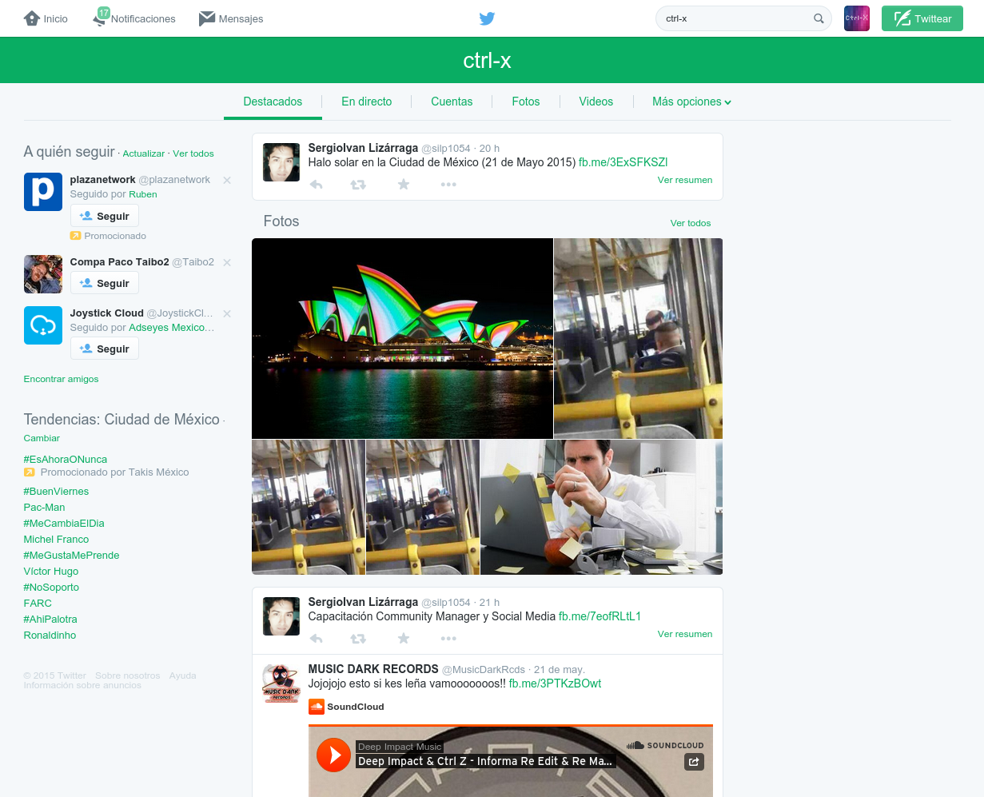Follow the Joystick Cloud account

tap(105, 349)
